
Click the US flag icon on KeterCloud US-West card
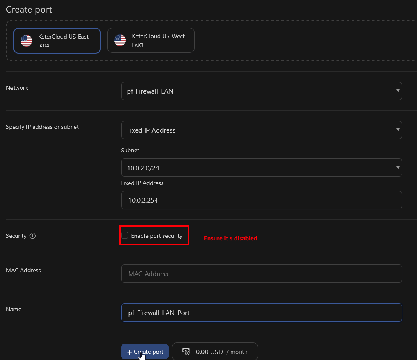point(120,40)
